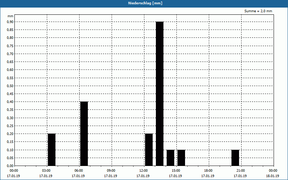Click the 0,90 y-axis label
This screenshot has height=180, width=288.
point(10,22)
